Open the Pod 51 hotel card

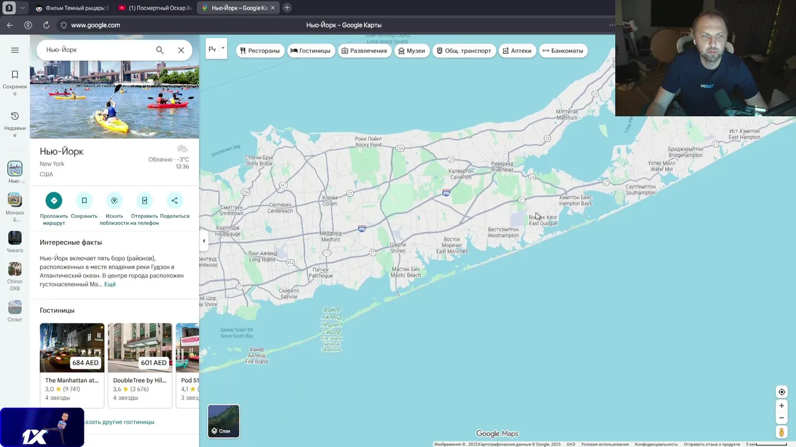tap(188, 365)
